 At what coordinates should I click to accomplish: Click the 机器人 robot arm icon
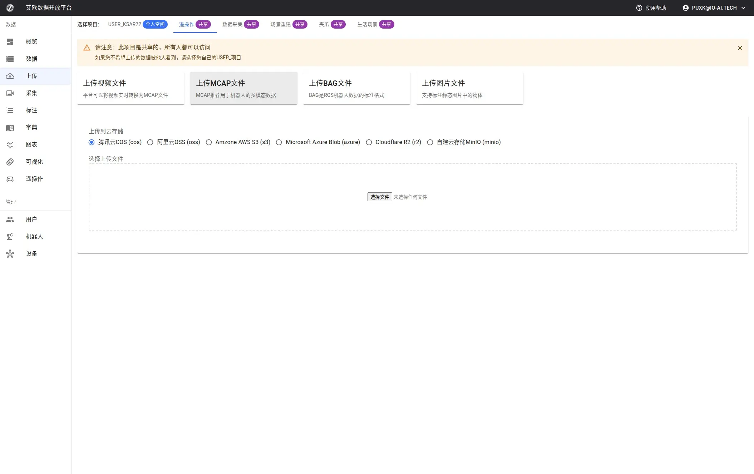(10, 236)
